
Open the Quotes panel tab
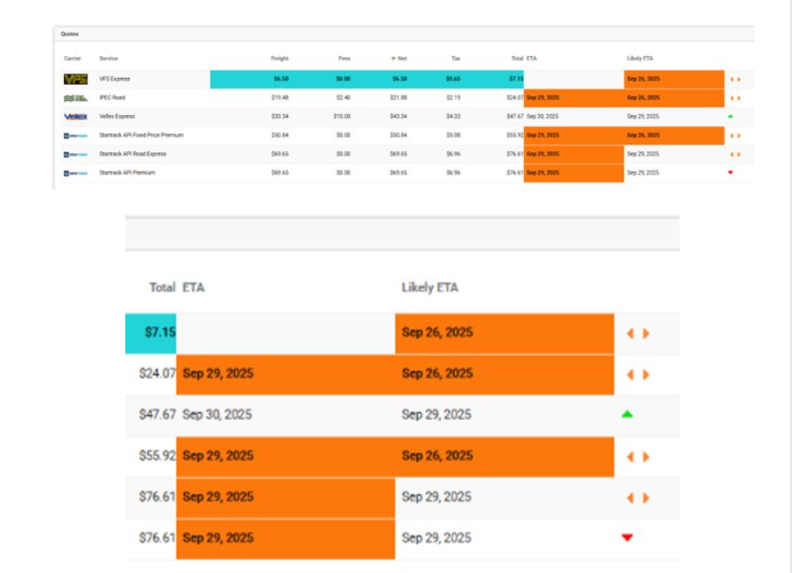pyautogui.click(x=69, y=34)
